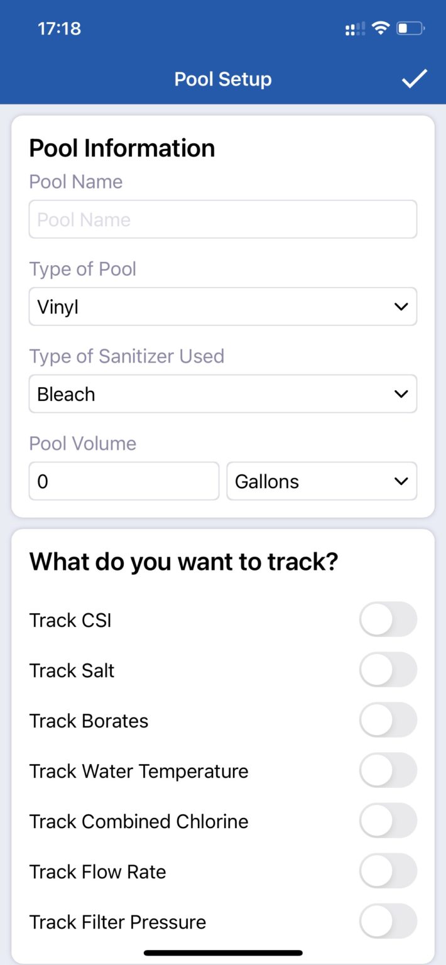446x965 pixels.
Task: Change volume units using the Gallons dropdown
Action: [x=322, y=481]
